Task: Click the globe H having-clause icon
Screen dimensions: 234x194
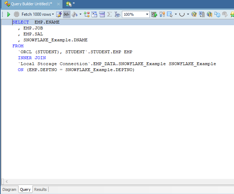Action: pyautogui.click(x=210, y=14)
